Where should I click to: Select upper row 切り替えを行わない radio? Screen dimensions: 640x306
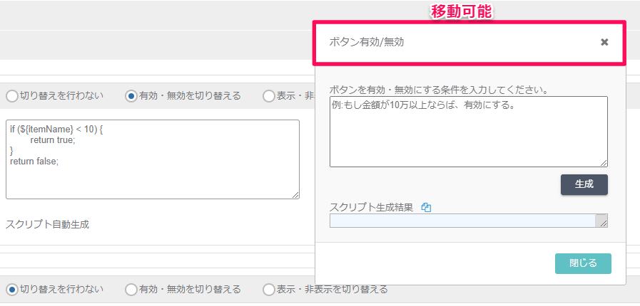click(13, 97)
